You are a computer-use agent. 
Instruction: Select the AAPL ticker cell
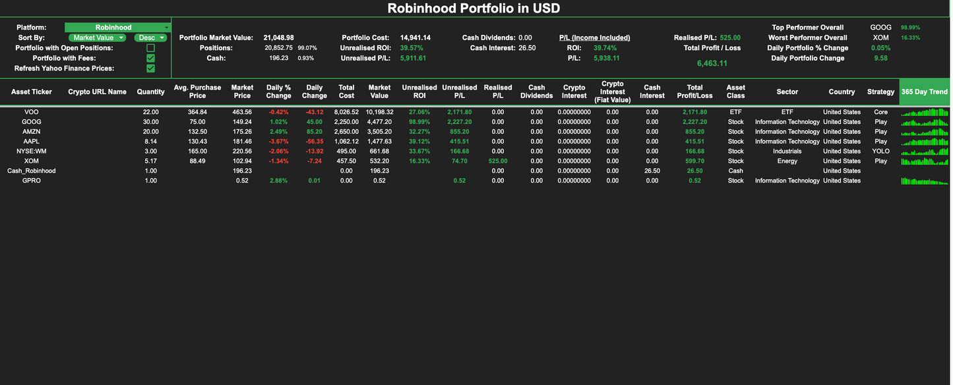[32, 141]
